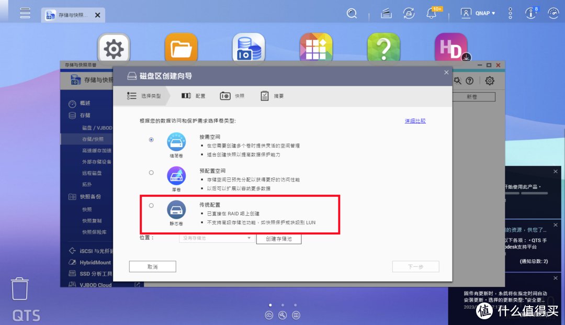Open 拓扑 sidebar item
The image size is (565, 325).
[x=87, y=184]
